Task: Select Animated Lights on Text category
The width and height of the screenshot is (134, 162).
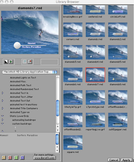Action: click(23, 78)
